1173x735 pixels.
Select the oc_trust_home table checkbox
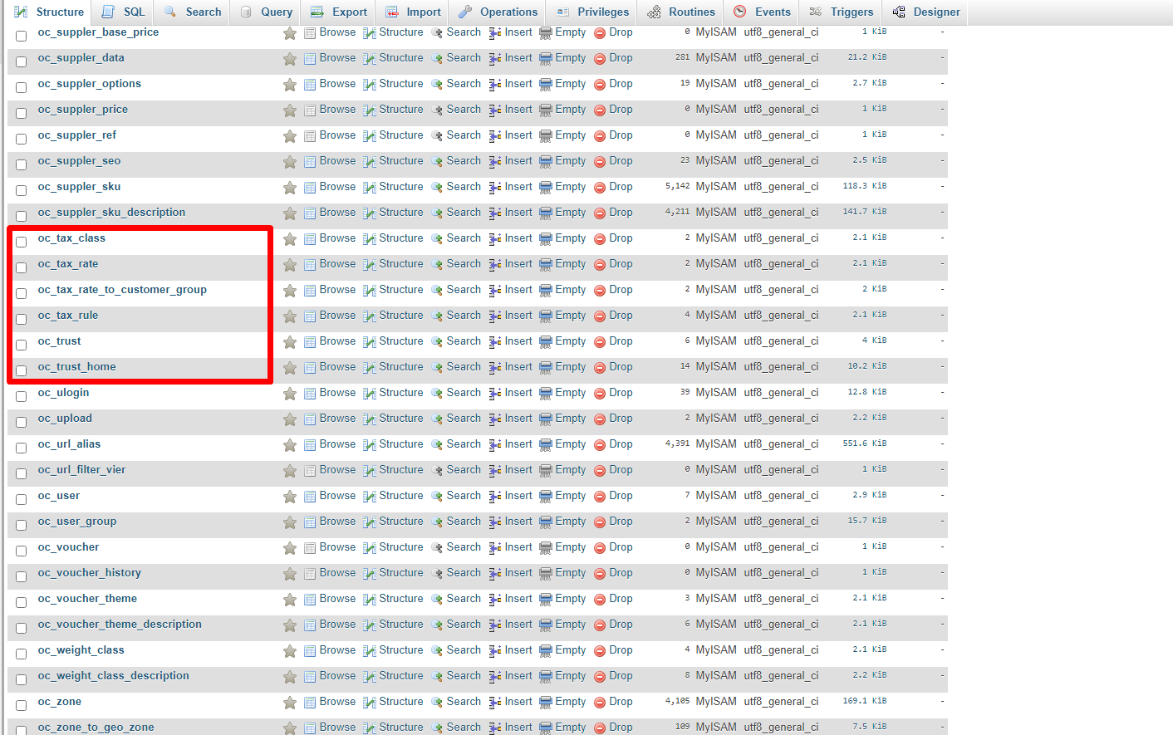point(22,370)
